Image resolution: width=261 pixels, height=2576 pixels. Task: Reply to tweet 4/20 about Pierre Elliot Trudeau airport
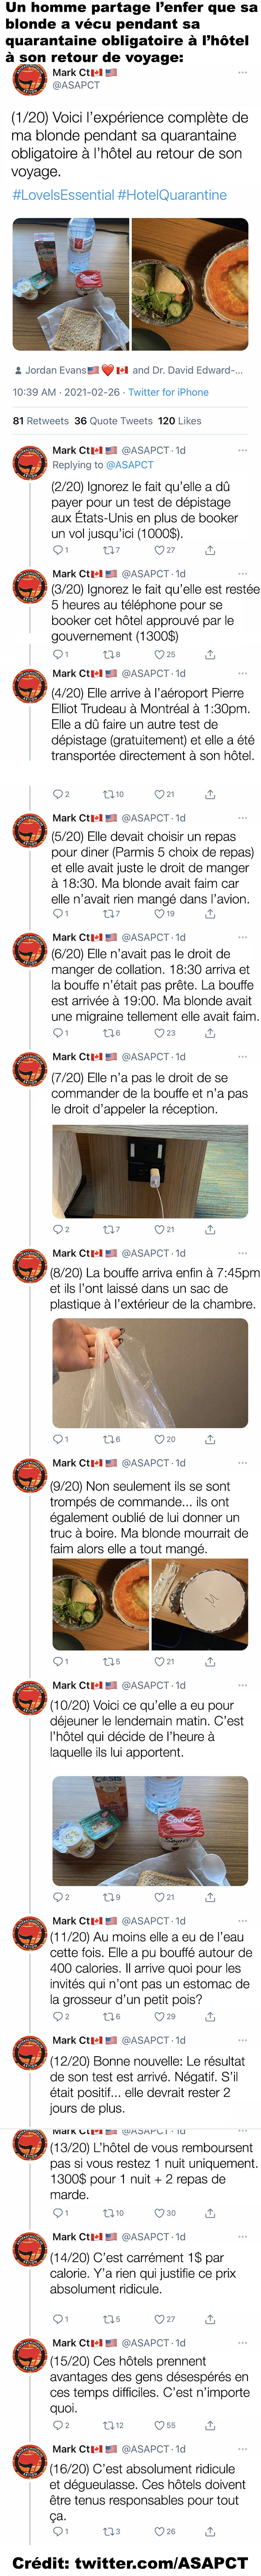(x=60, y=794)
